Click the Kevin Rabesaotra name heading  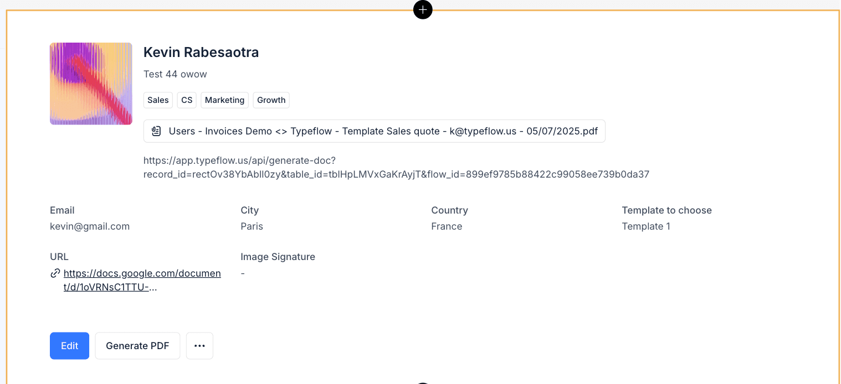click(201, 53)
